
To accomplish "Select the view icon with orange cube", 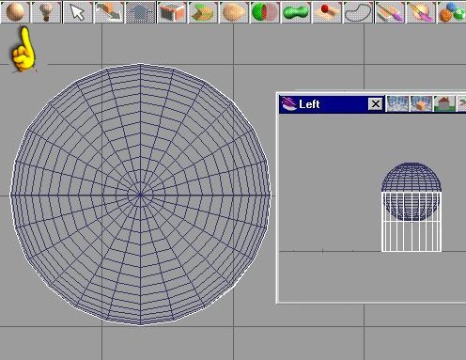I will click(x=421, y=103).
